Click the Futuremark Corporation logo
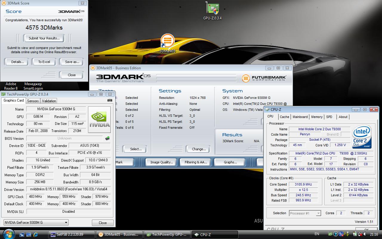382x239 pixels. coord(264,78)
